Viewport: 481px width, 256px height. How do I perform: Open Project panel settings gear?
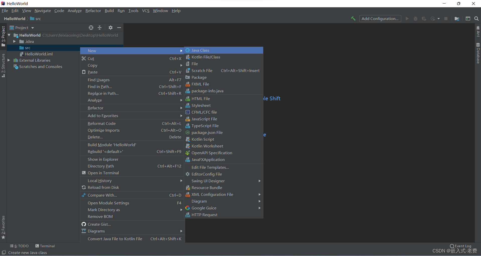tap(111, 28)
